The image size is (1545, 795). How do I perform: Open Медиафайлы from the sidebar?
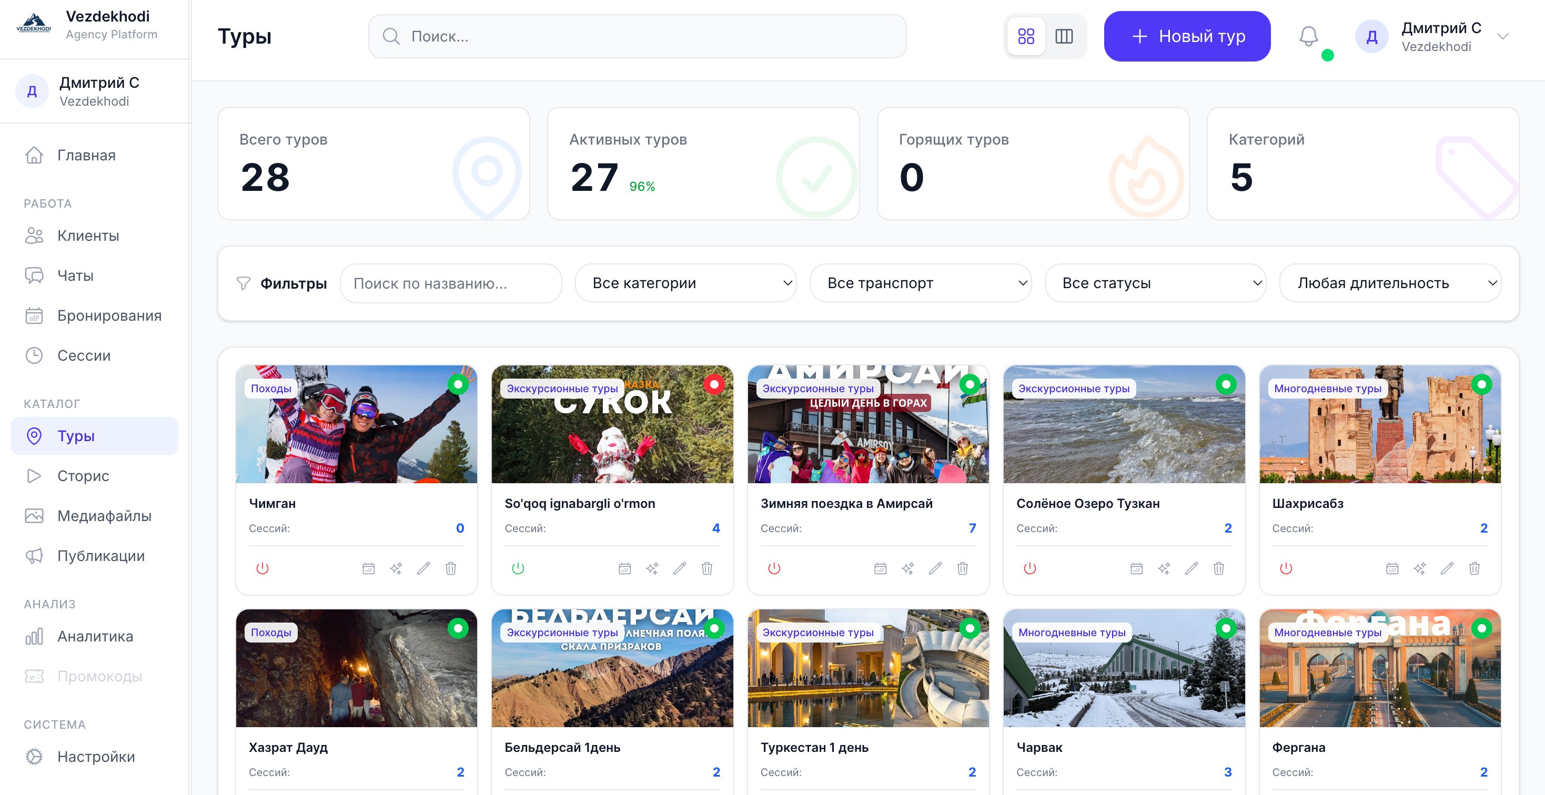pos(95,516)
